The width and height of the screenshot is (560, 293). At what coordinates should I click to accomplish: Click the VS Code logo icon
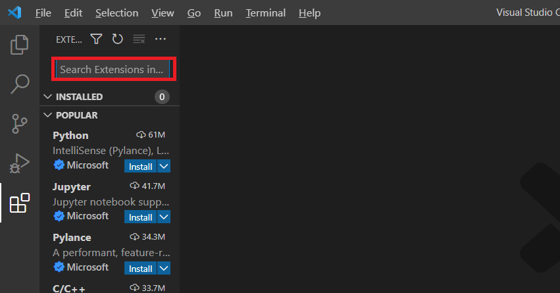14,13
